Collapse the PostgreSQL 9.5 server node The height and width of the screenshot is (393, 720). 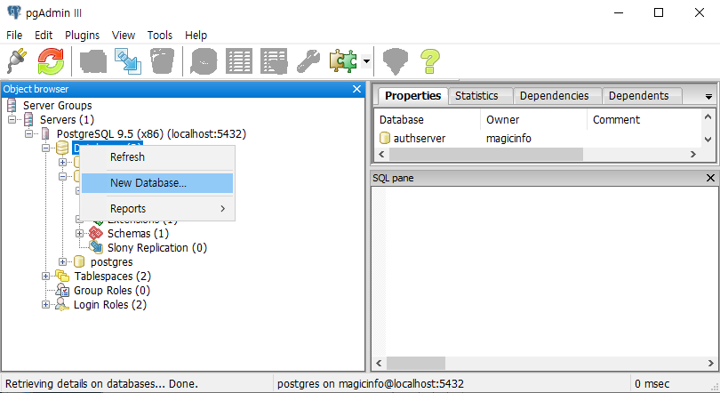(28, 133)
